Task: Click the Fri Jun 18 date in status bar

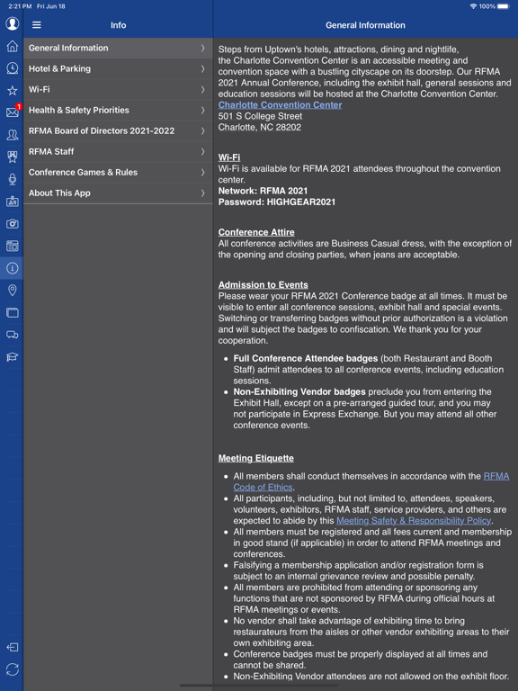Action: tap(51, 6)
